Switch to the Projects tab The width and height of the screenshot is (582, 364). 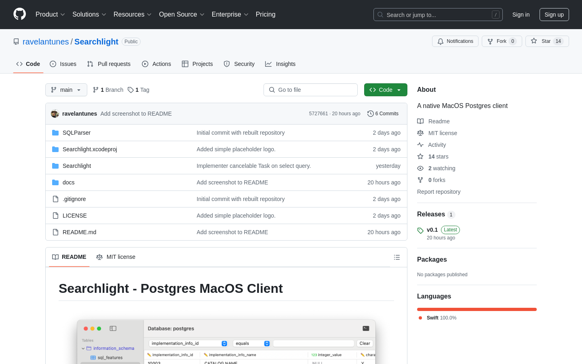pos(197,64)
